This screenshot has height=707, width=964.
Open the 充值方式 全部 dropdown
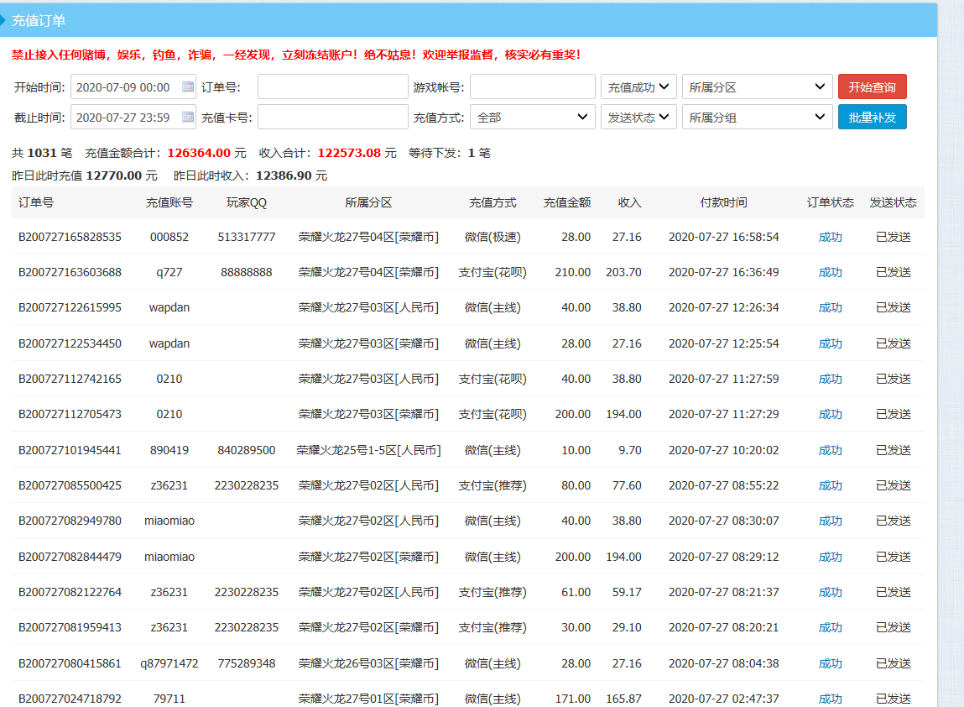click(533, 117)
